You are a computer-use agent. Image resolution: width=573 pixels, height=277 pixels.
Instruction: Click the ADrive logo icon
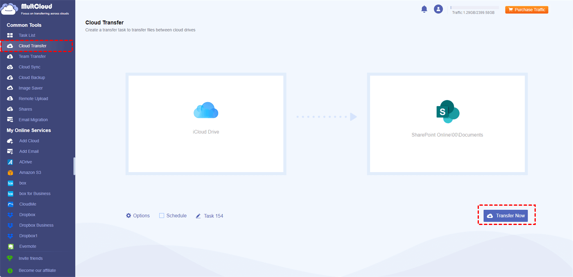(x=10, y=162)
